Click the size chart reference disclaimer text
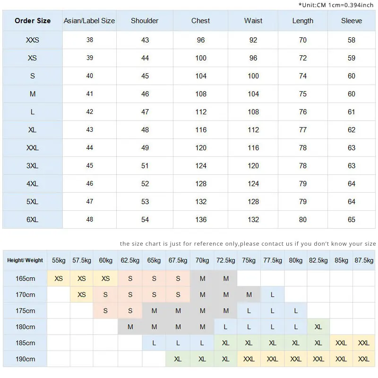 (x=248, y=244)
